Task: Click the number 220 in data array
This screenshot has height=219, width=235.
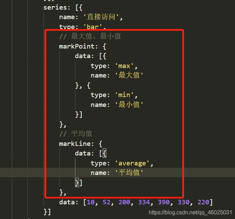Action: (x=204, y=202)
